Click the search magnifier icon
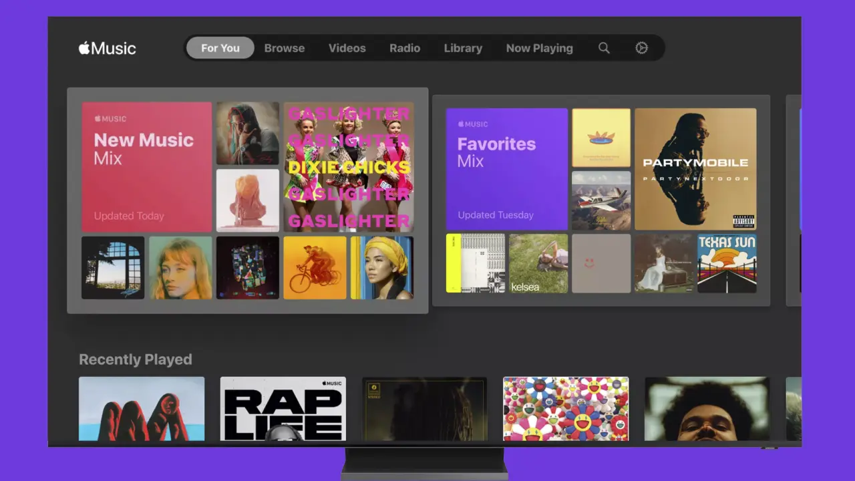855x481 pixels. pos(604,48)
